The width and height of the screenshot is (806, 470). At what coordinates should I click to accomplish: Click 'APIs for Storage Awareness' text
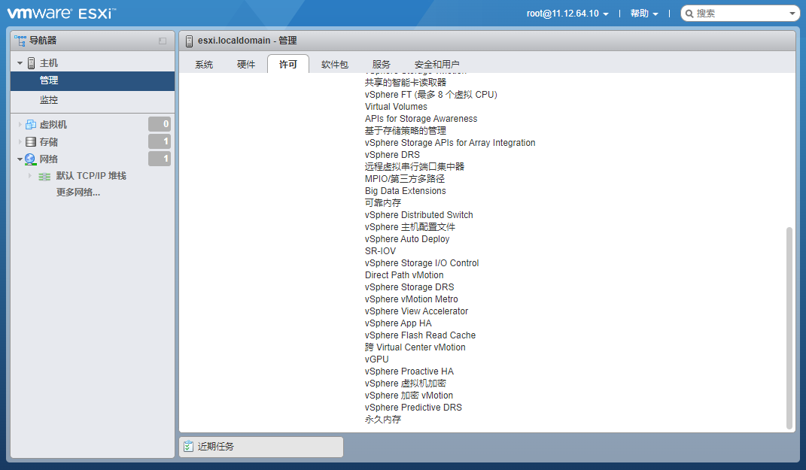pyautogui.click(x=421, y=119)
